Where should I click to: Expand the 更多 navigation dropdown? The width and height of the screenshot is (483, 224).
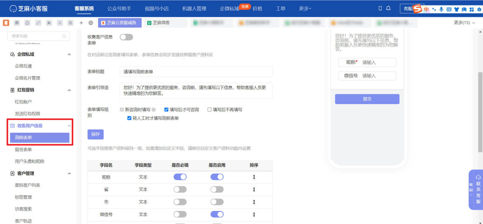coord(304,8)
